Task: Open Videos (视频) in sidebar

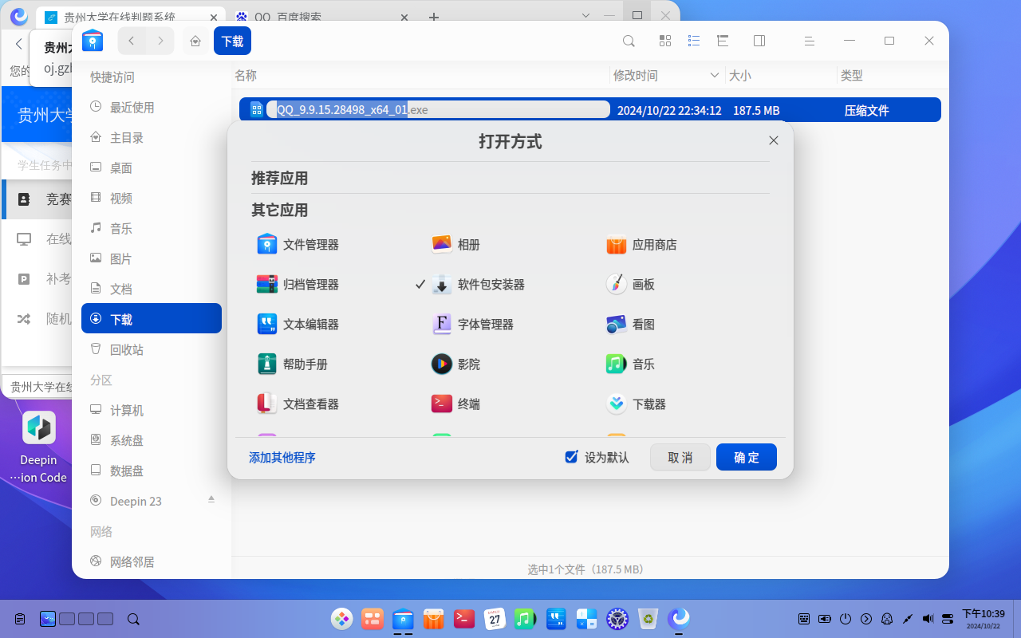Action: tap(151, 199)
